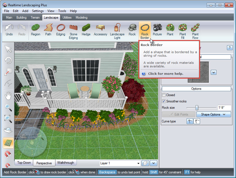Select the Plant Fill tool

pos(182,31)
